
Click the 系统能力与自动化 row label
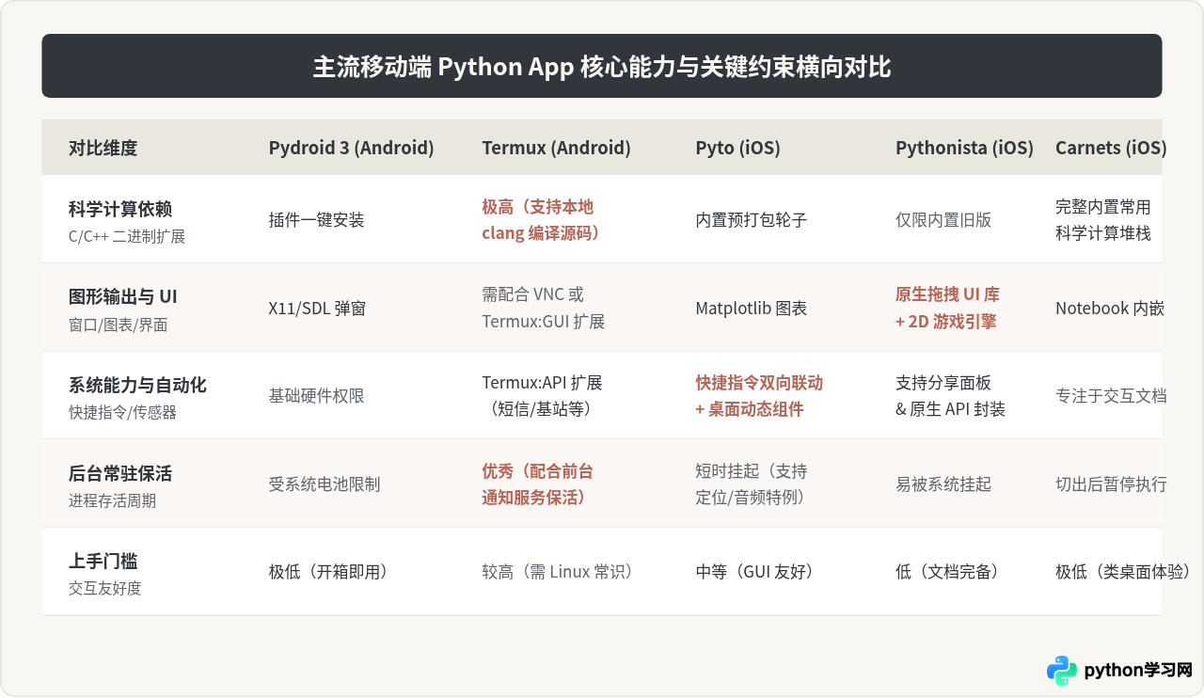pyautogui.click(x=137, y=386)
